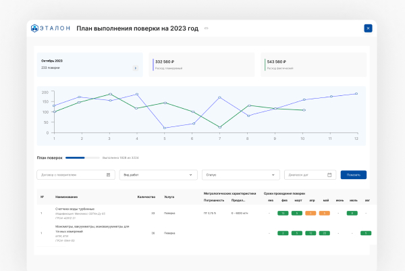Click the июль month column header
Viewport: 405px width, 271px height.
pyautogui.click(x=354, y=201)
